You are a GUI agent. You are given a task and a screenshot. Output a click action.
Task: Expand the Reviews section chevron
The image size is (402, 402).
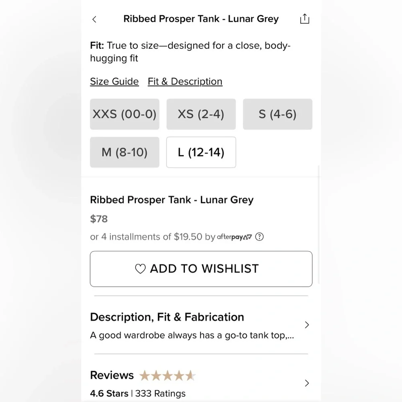point(307,383)
